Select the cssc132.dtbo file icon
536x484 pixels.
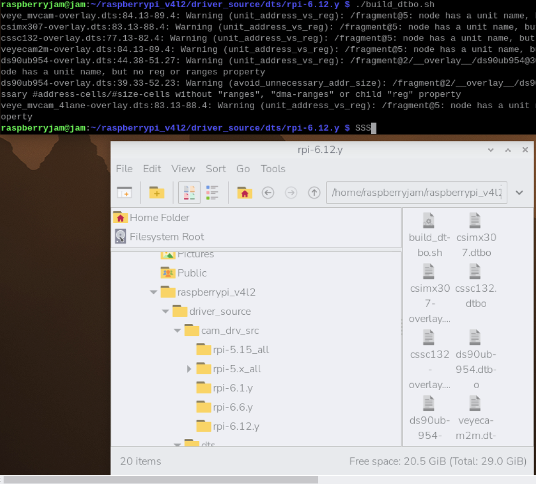coord(475,272)
